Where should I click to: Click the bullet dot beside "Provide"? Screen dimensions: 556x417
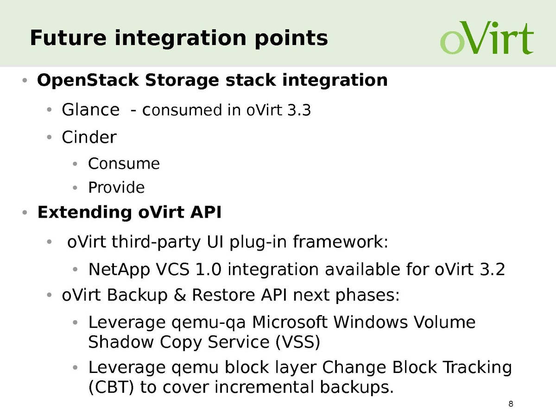click(x=76, y=188)
